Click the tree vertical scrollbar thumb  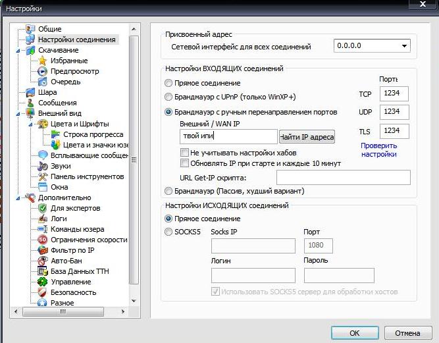click(x=134, y=160)
